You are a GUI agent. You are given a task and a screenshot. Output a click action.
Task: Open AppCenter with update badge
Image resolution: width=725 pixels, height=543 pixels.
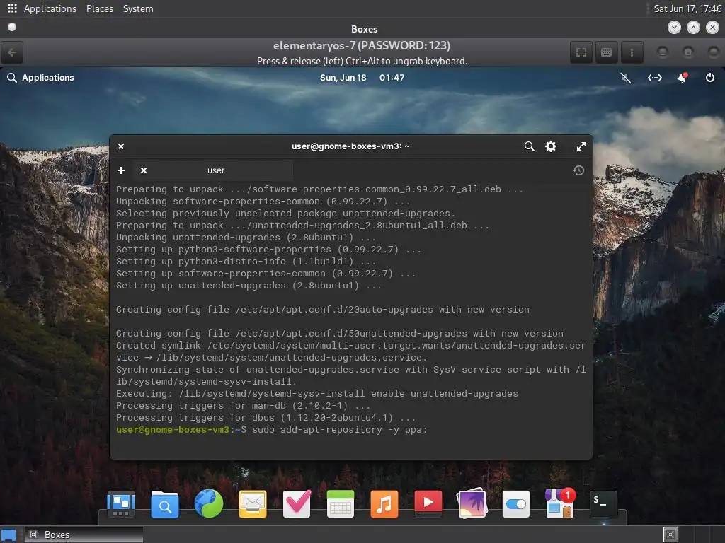(560, 503)
